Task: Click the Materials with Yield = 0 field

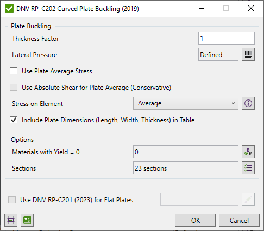Action: pyautogui.click(x=186, y=152)
